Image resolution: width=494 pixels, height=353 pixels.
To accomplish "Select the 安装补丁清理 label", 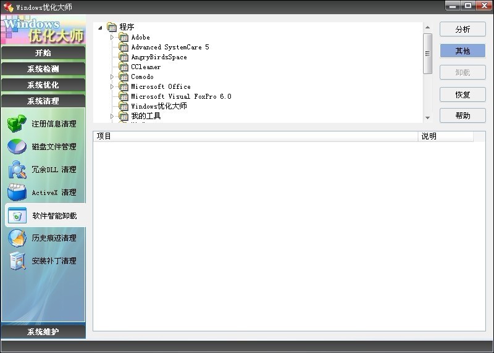I will (54, 260).
